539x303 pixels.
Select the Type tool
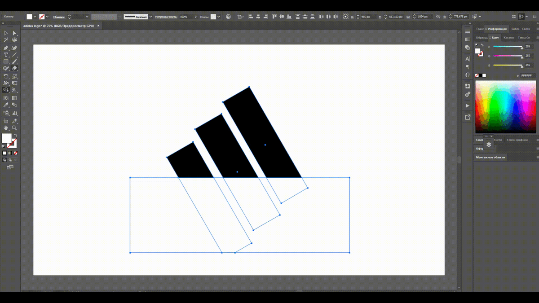pyautogui.click(x=6, y=54)
